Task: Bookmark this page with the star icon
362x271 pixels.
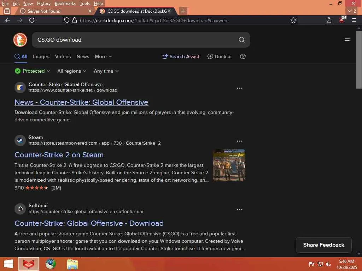Action: [293, 20]
